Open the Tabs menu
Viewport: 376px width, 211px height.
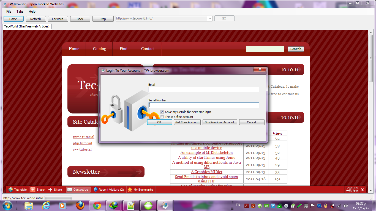[x=20, y=12]
